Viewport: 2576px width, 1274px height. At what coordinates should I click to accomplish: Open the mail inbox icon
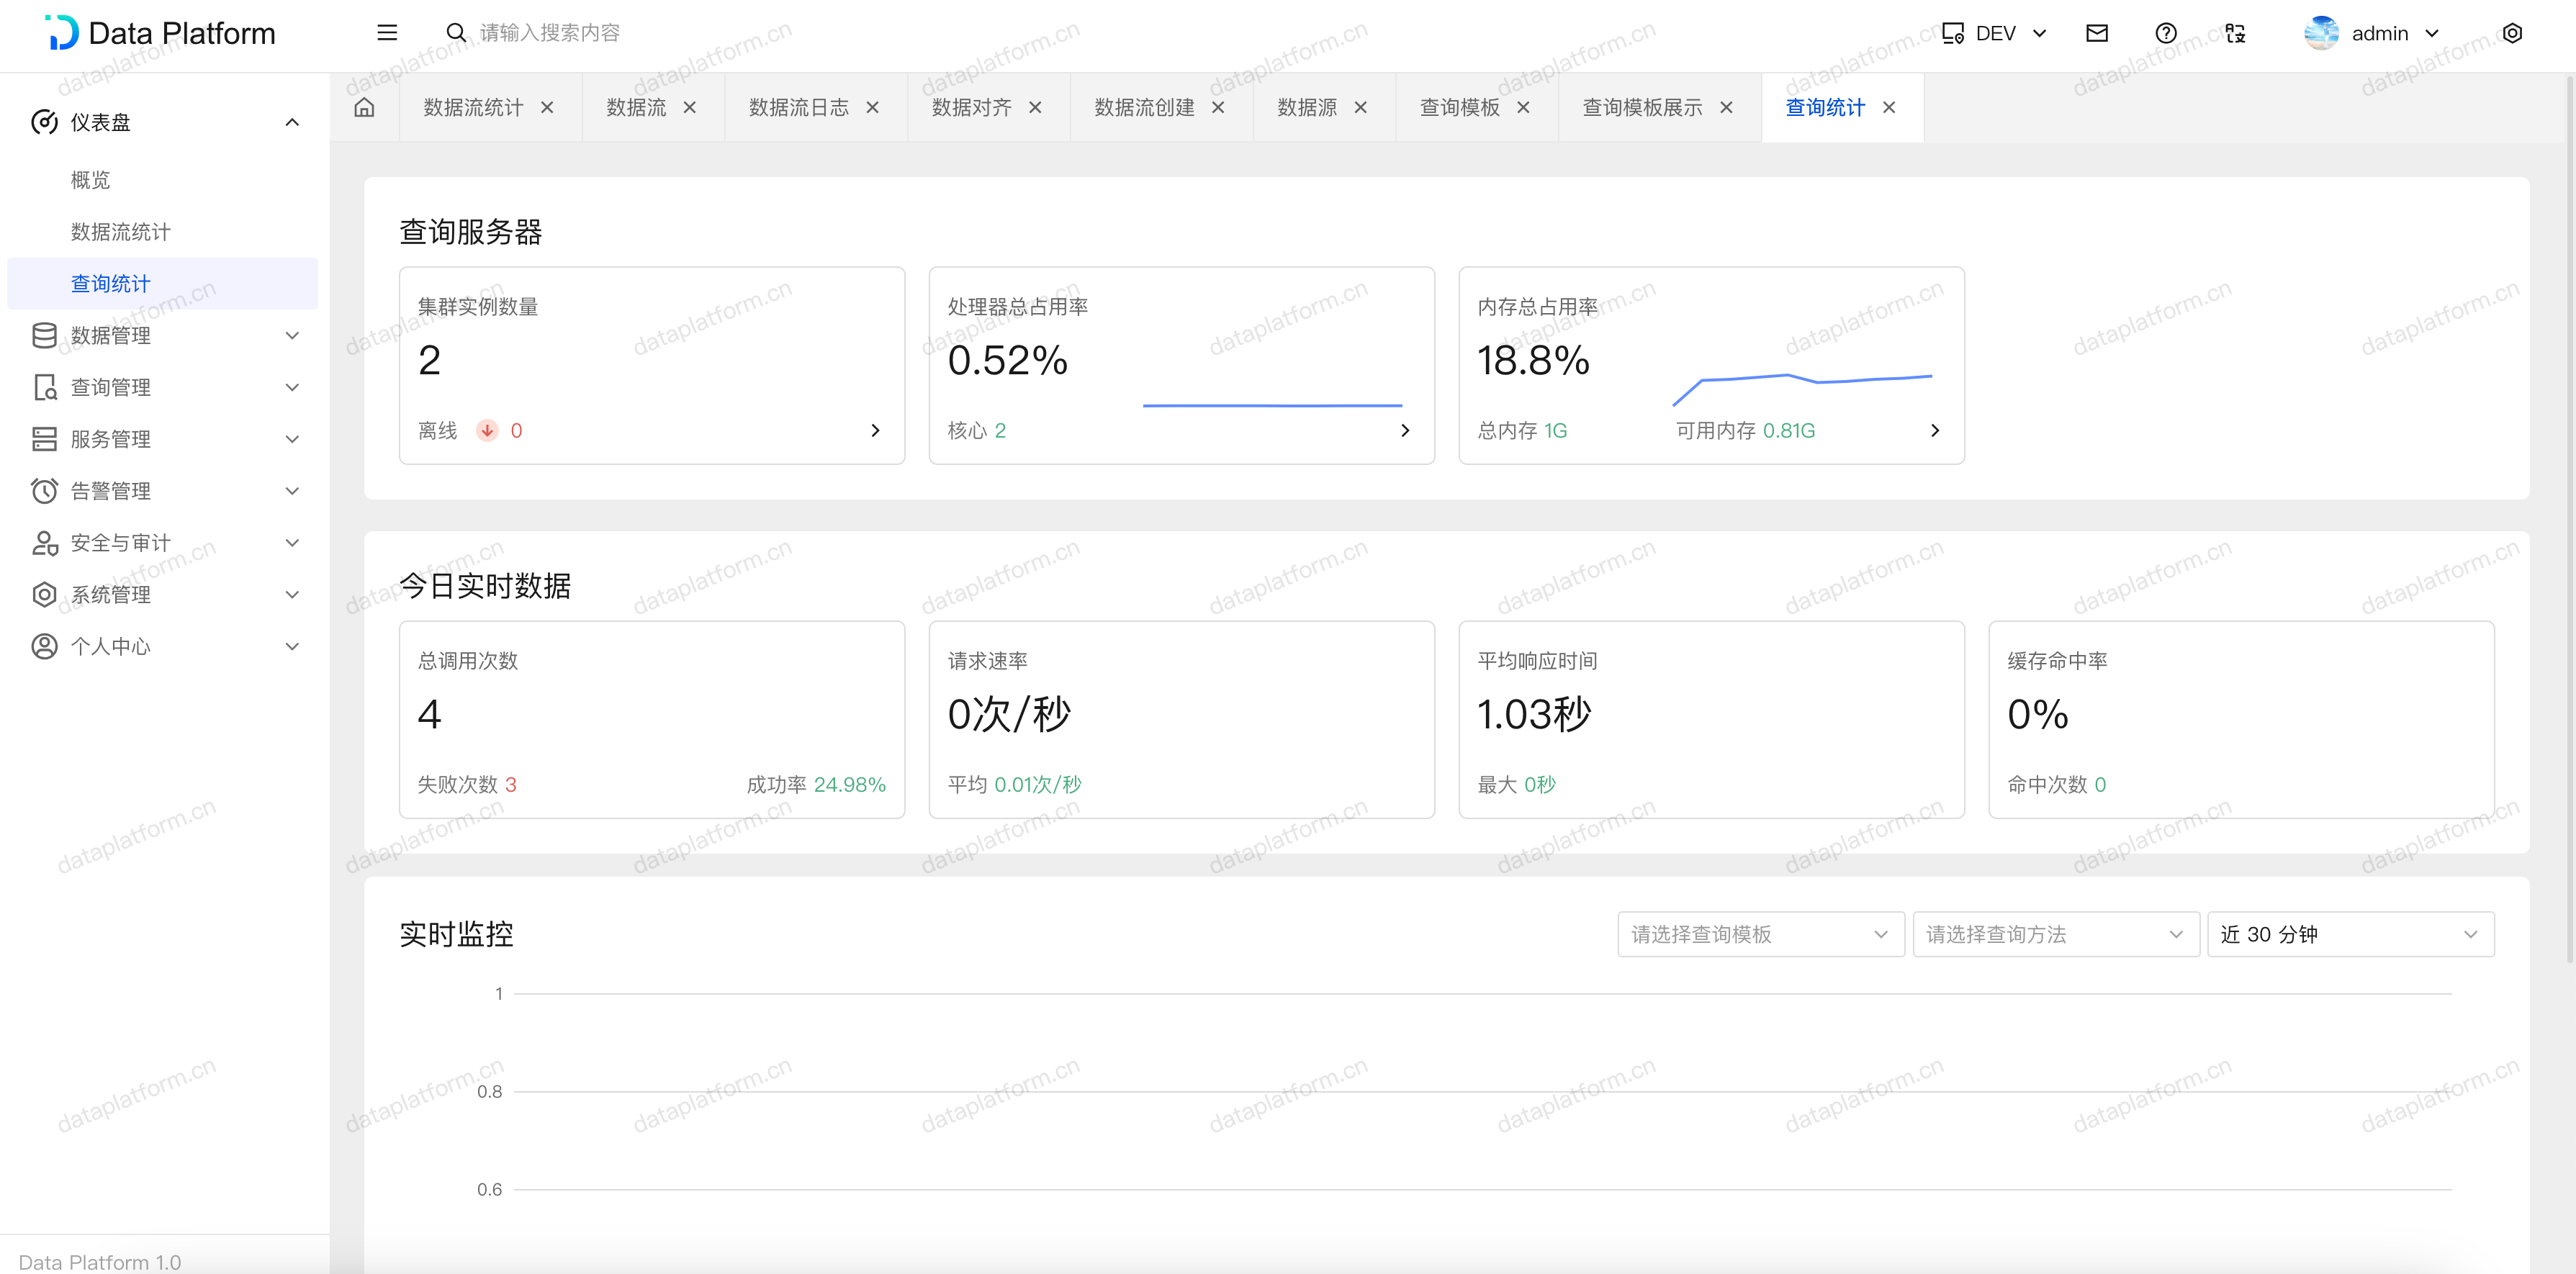(x=2097, y=33)
